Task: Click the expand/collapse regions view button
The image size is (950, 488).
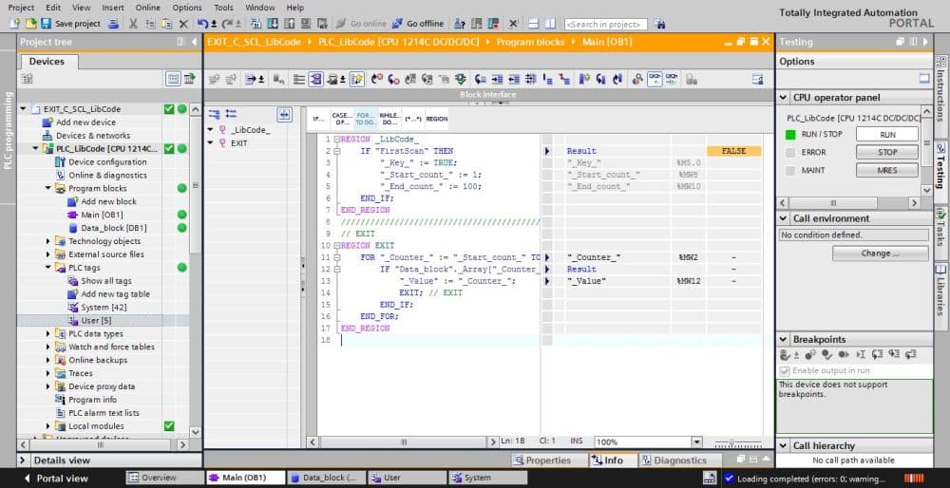Action: 284,115
